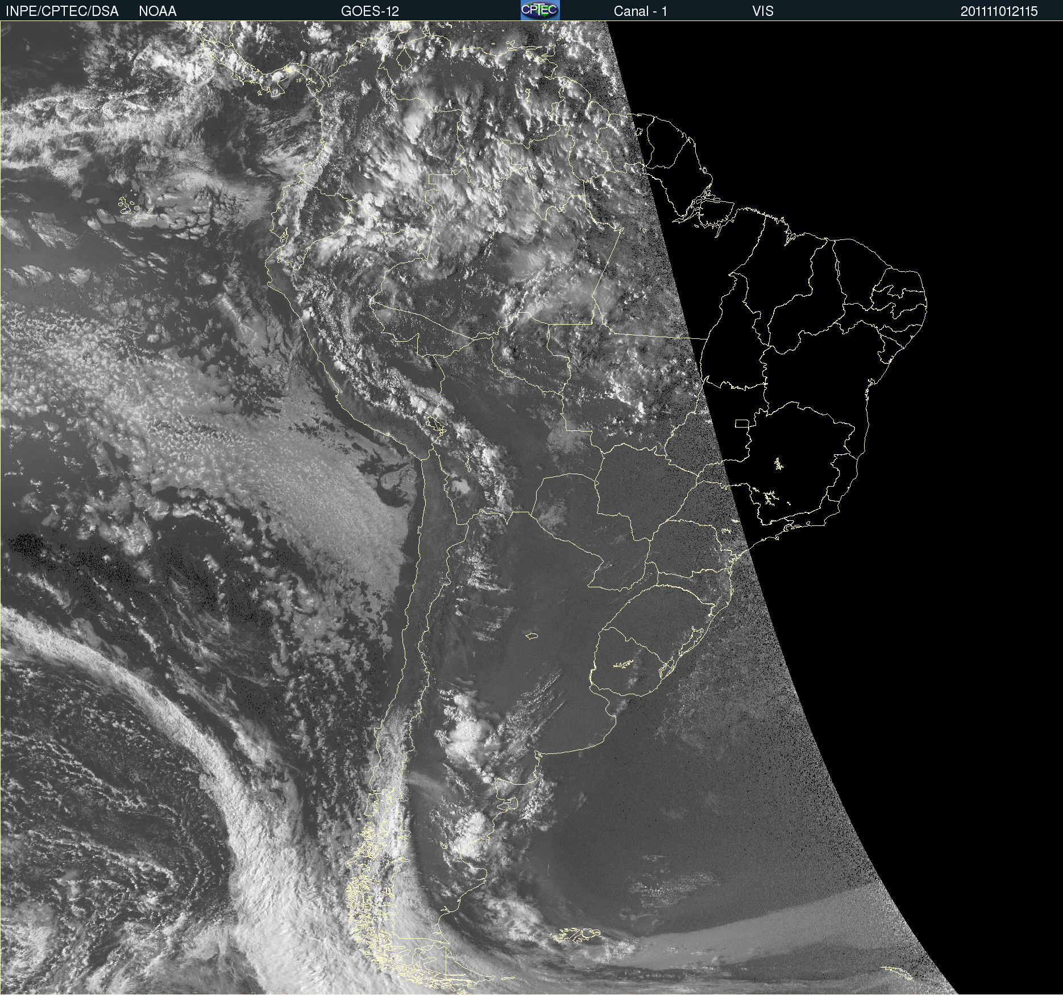Select the Canal - 1 label

[x=641, y=11]
